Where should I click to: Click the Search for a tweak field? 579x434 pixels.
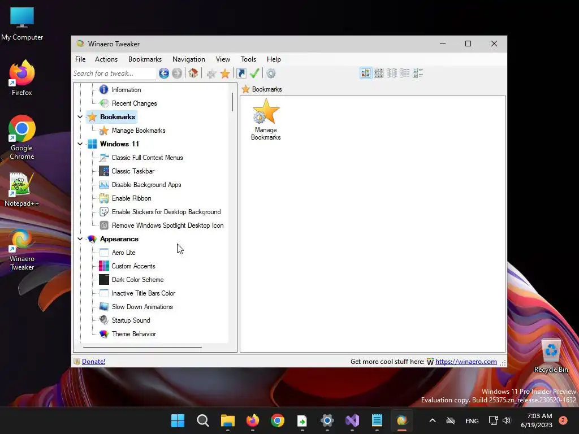tap(114, 73)
